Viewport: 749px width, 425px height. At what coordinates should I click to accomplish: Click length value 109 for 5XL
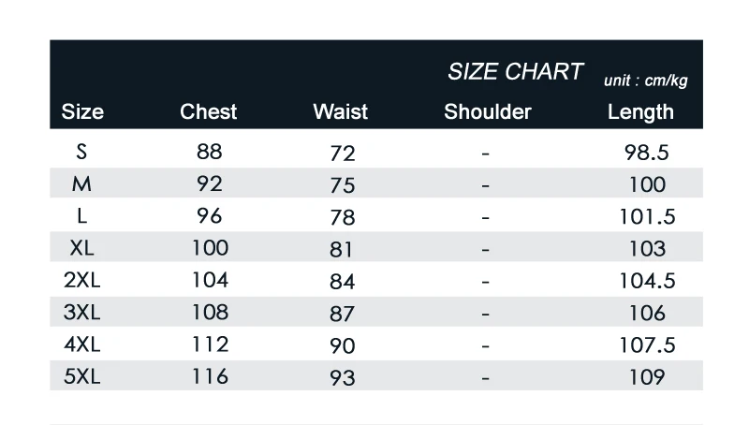647,377
